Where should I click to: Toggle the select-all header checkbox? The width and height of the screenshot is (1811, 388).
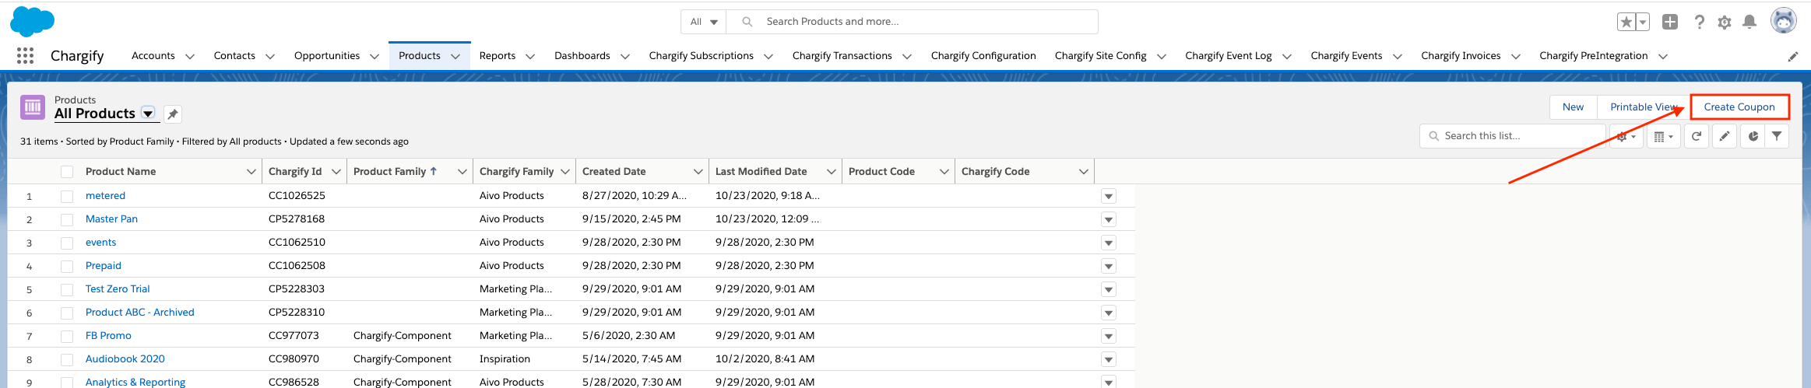tap(67, 172)
